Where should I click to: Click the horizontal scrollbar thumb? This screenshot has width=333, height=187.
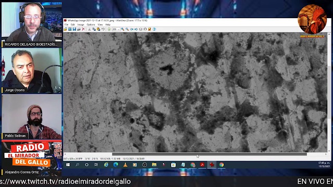[209, 154]
